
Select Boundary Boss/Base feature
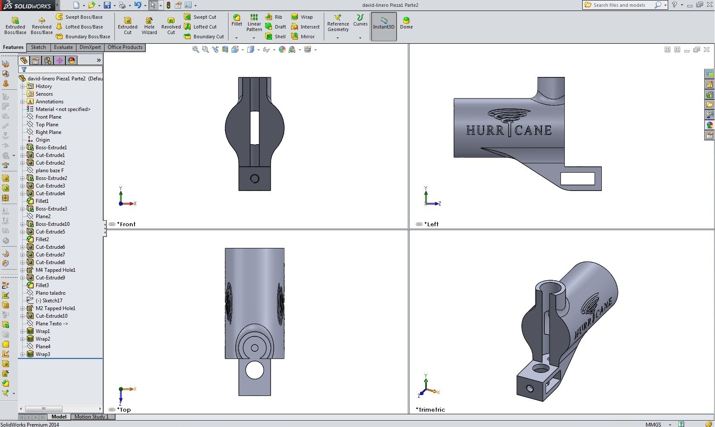83,37
